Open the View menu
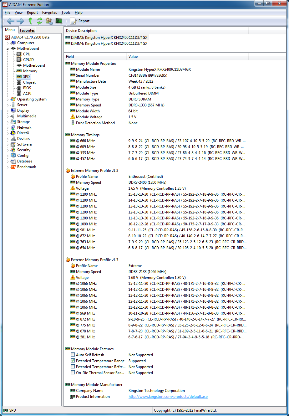 (x=18, y=13)
